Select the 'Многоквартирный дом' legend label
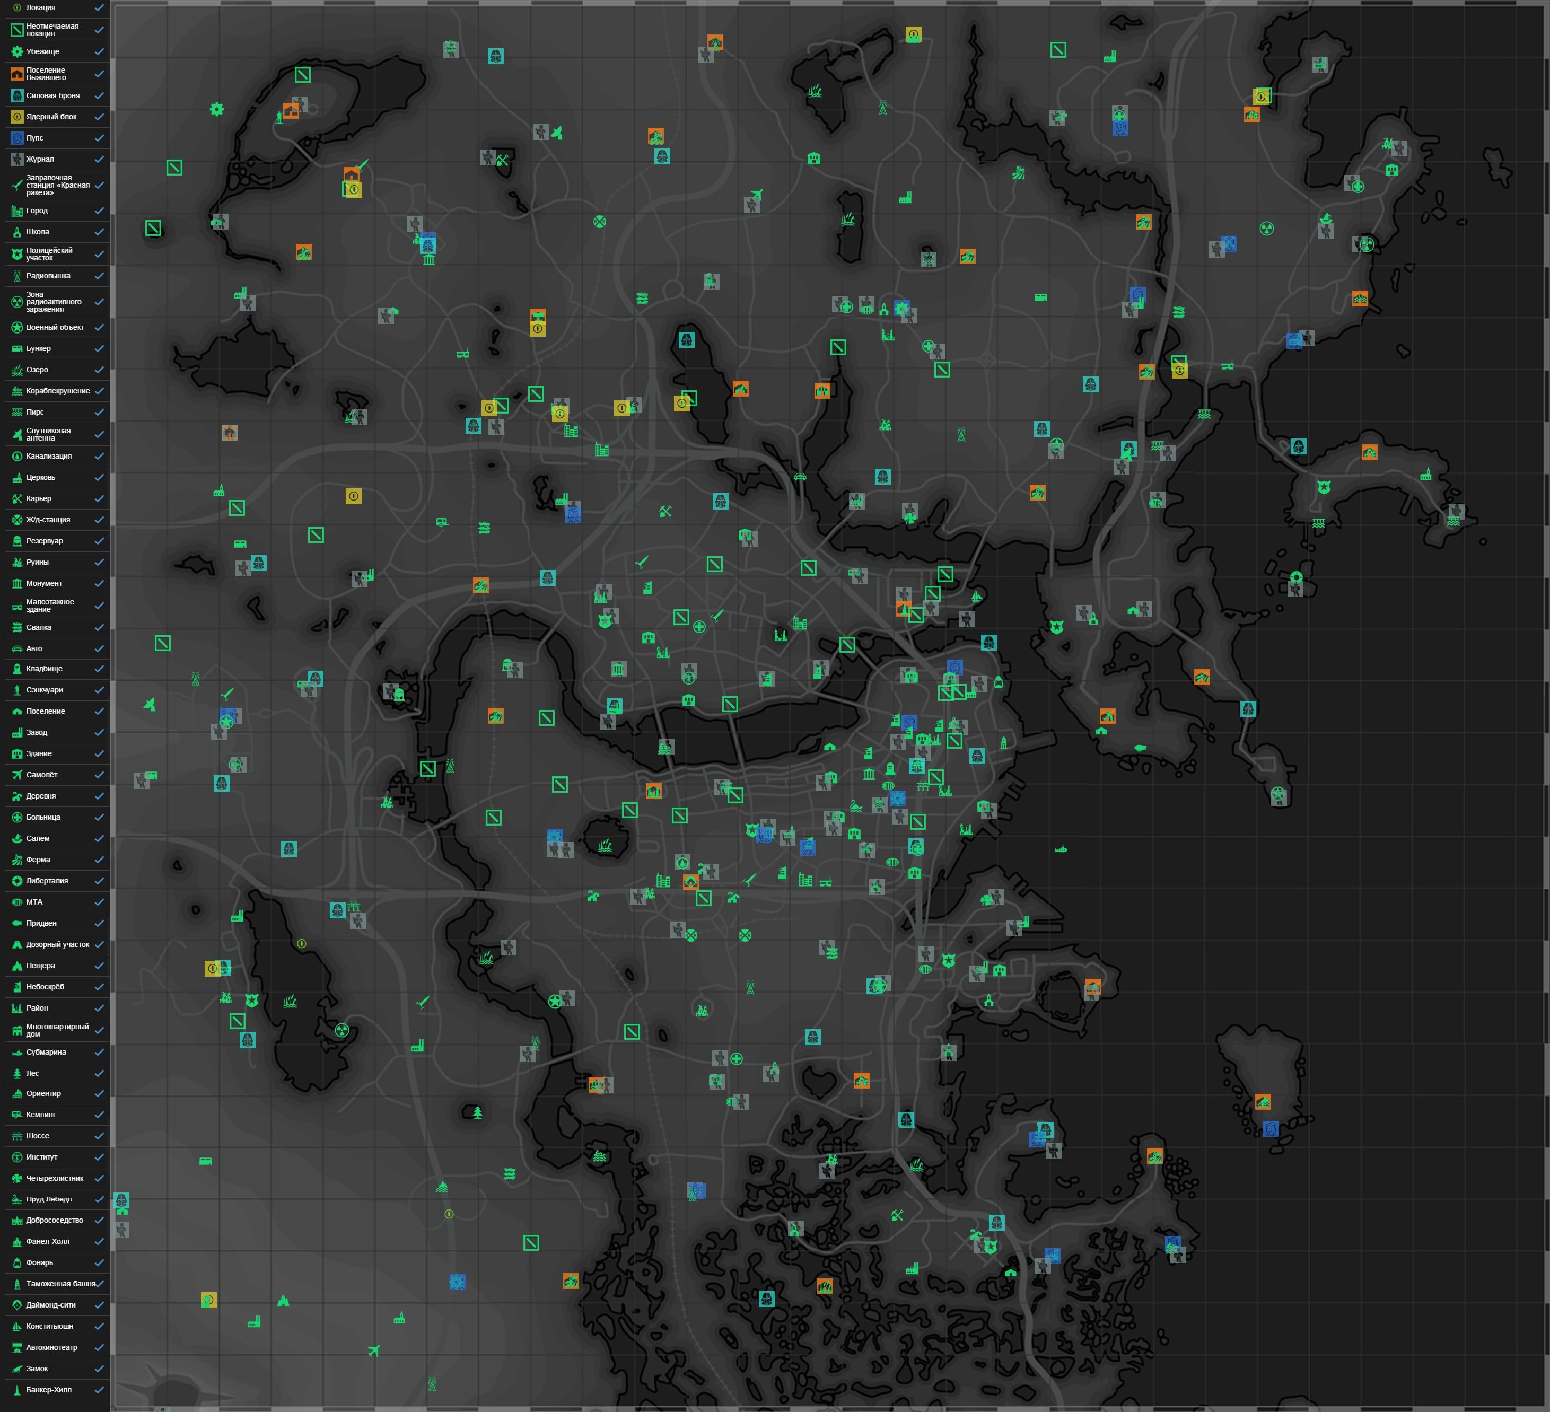 pos(58,1031)
